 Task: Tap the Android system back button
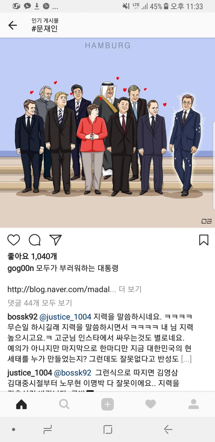tap(168, 429)
